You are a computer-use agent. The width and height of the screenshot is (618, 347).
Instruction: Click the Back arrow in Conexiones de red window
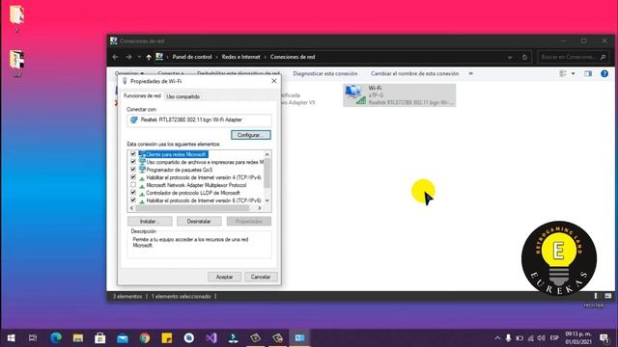pyautogui.click(x=116, y=57)
